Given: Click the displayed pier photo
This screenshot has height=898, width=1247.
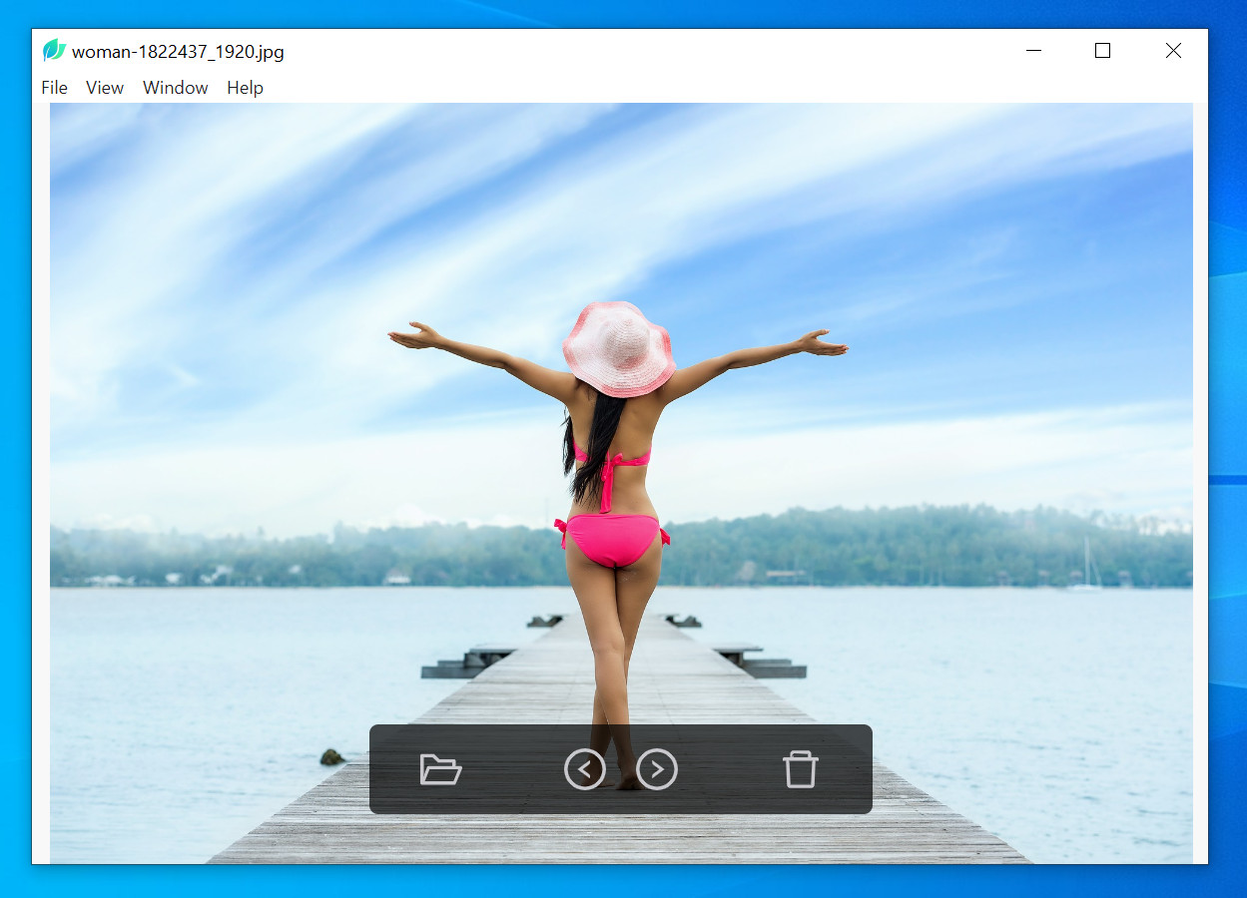Looking at the screenshot, I should pos(621,483).
